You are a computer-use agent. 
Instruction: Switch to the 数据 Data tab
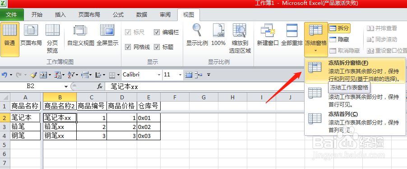point(142,15)
